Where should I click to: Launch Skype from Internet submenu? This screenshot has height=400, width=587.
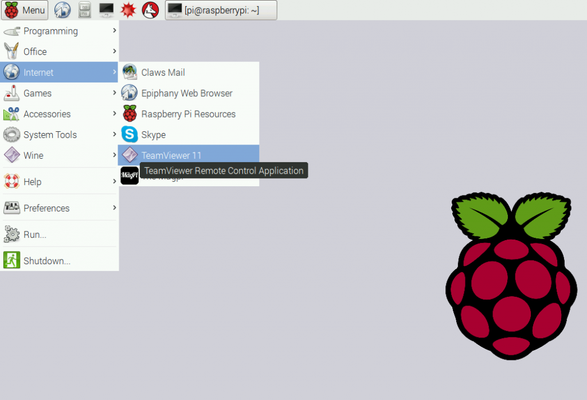pyautogui.click(x=189, y=135)
